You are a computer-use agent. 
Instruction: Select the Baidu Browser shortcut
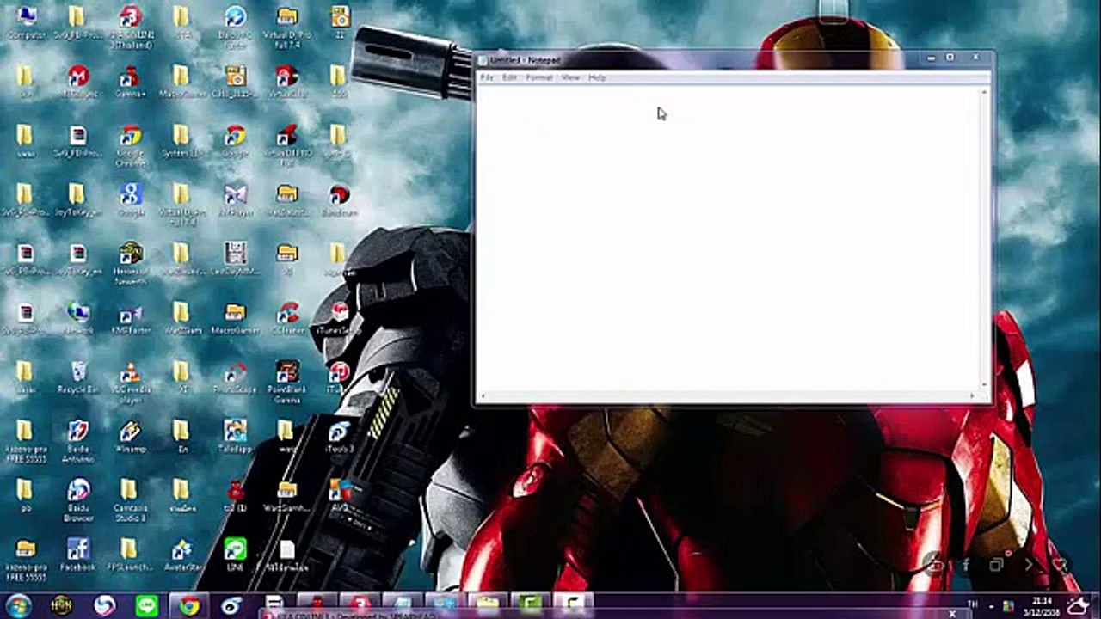[78, 500]
